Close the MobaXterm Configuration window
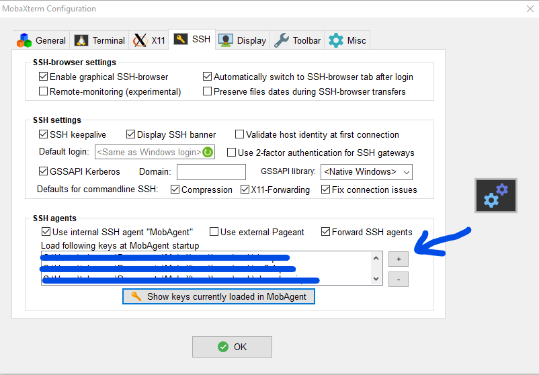Screen dimensions: 539x375 pos(530,9)
